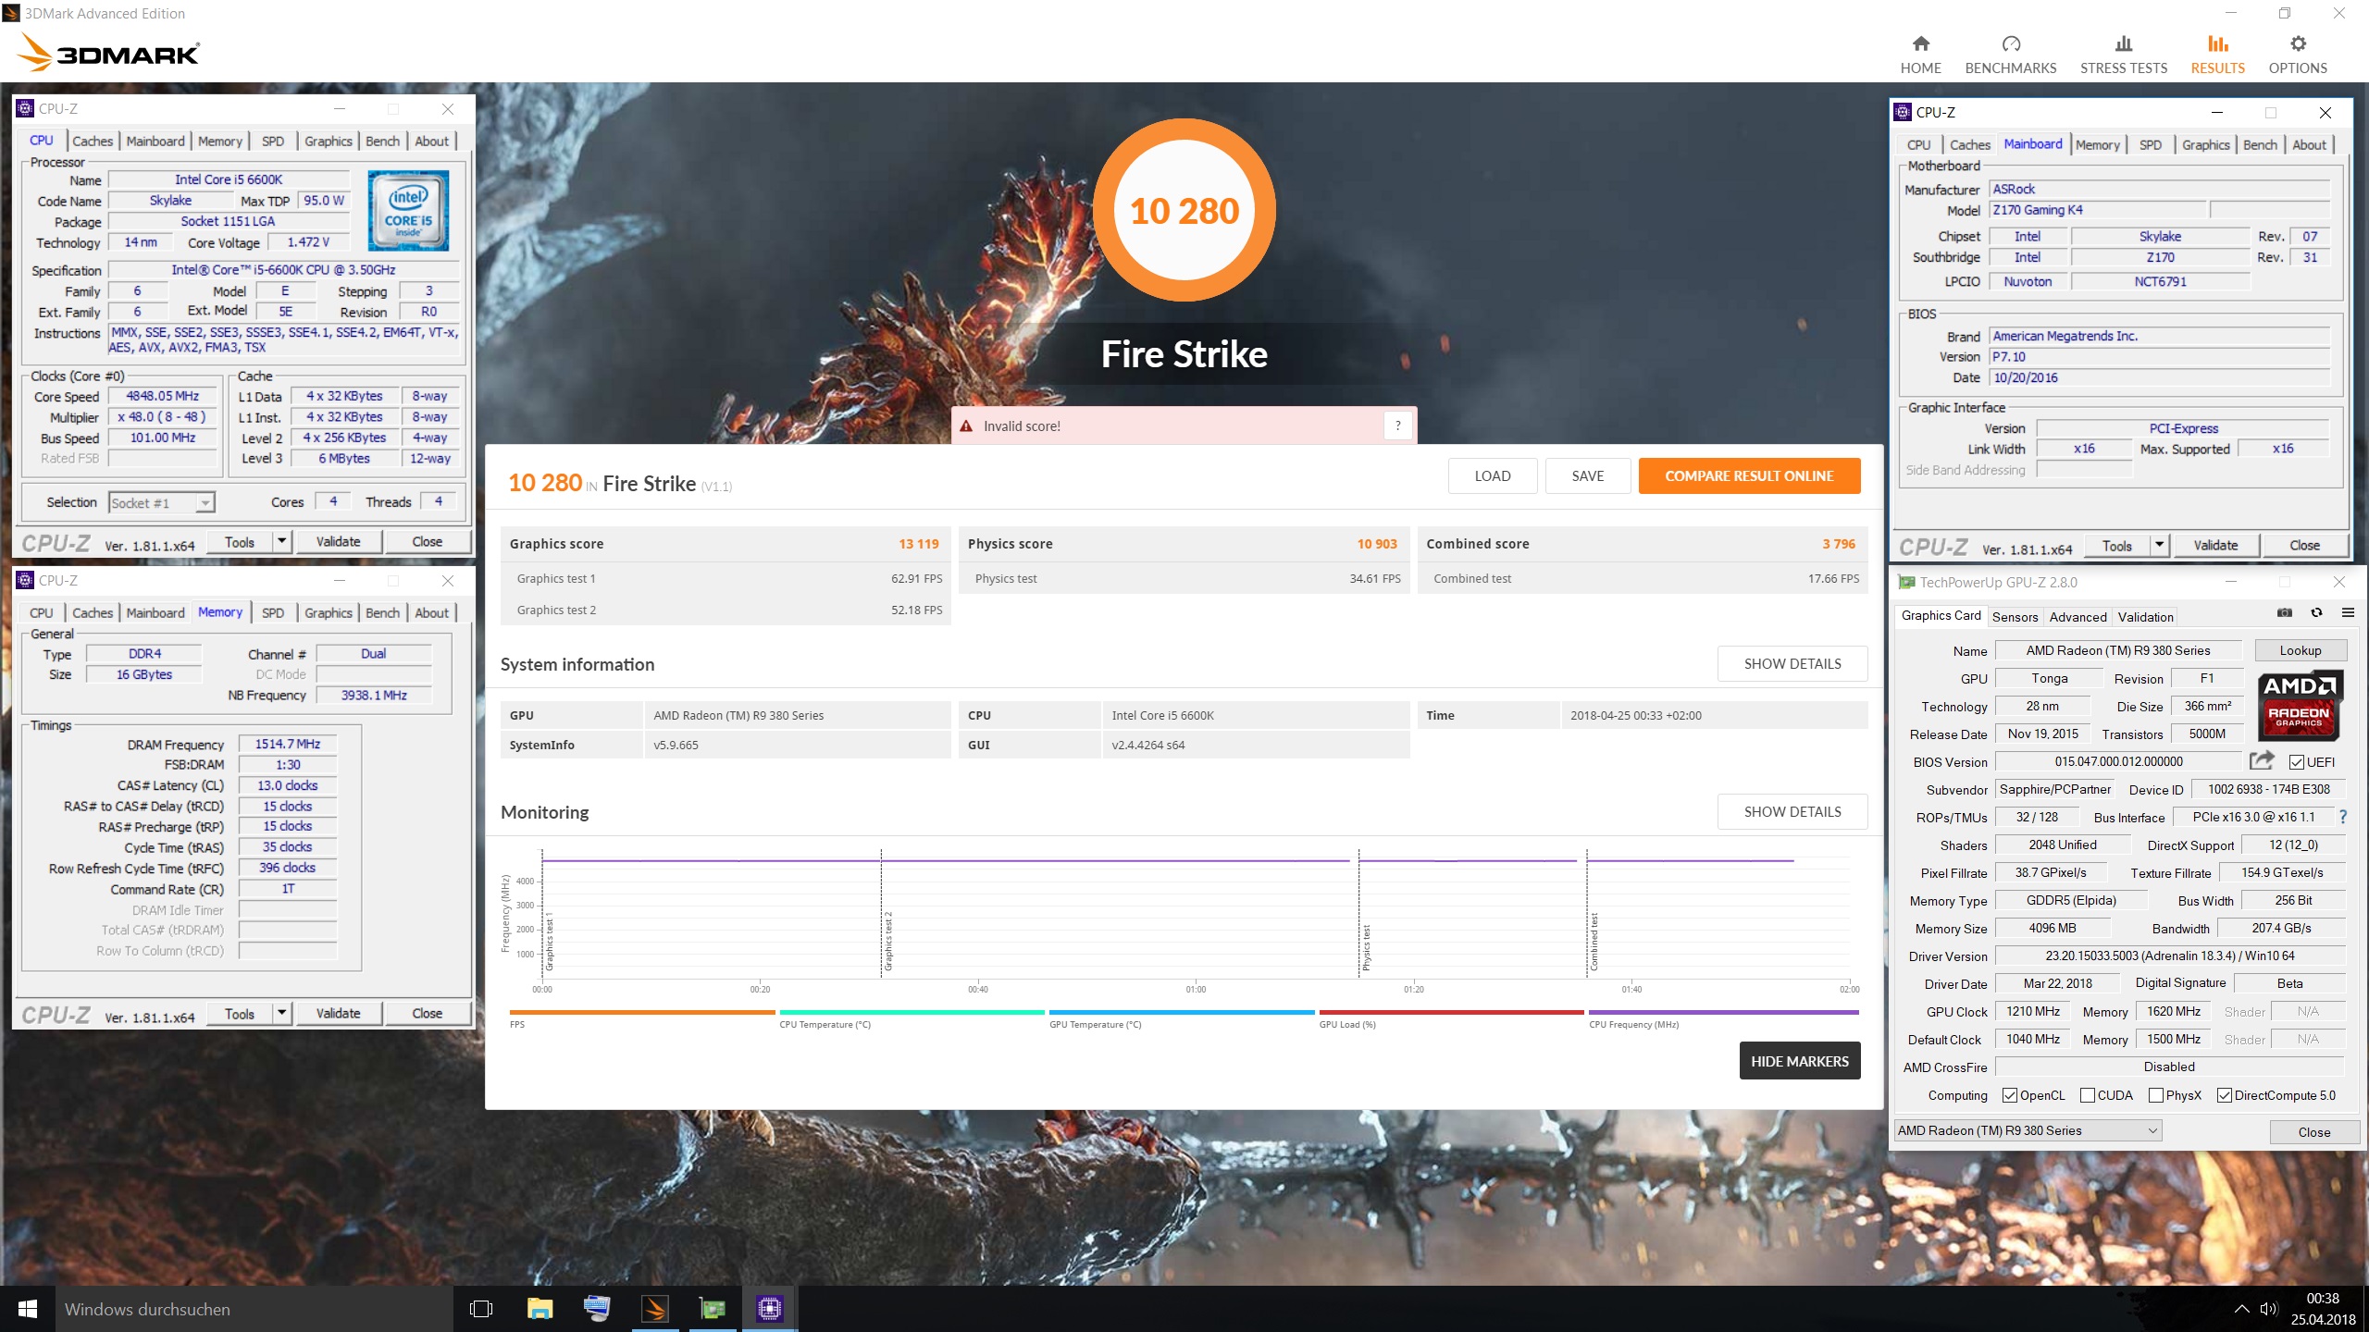Open the volume control in system tray
Screen dimensions: 2369x1332
point(2268,1309)
